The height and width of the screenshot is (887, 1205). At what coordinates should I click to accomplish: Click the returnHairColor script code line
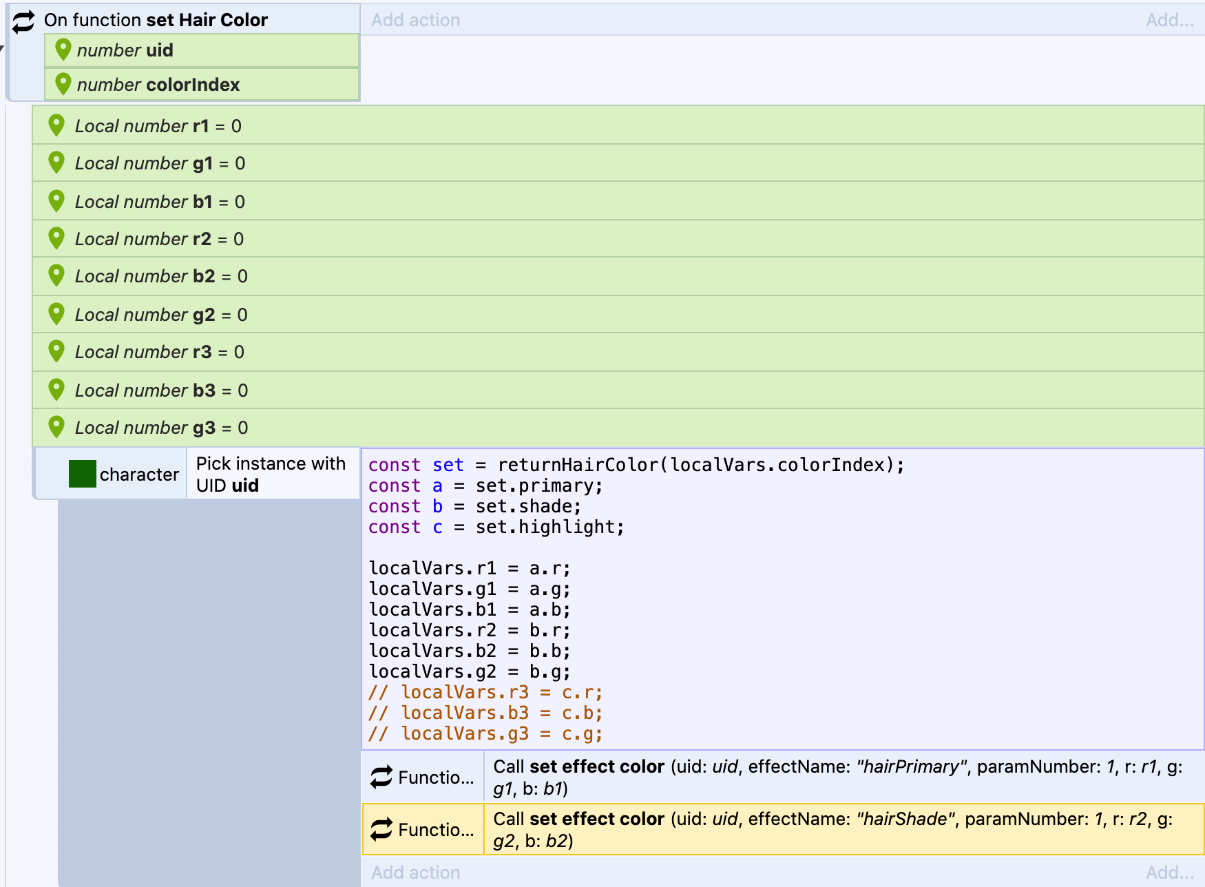[x=636, y=465]
